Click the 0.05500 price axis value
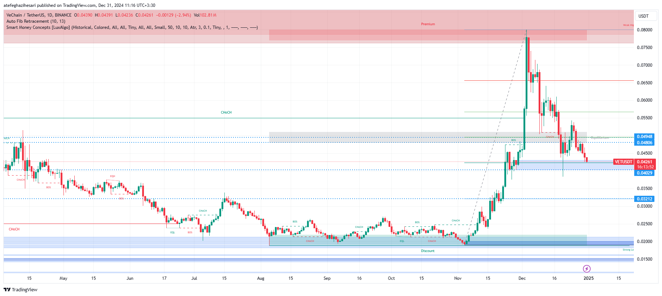The image size is (662, 296). pyautogui.click(x=644, y=118)
